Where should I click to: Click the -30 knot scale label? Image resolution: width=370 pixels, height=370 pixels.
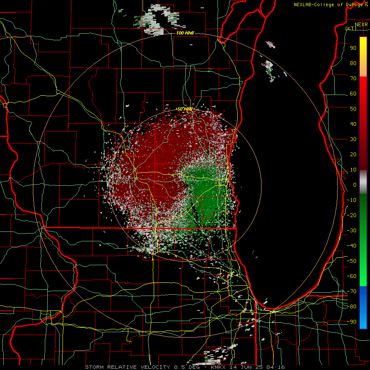[x=351, y=231]
